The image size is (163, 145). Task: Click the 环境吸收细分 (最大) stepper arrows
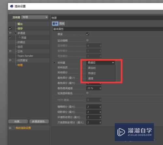pos(100,117)
